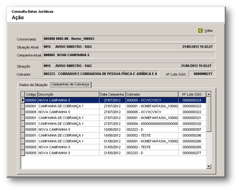239x191 pixels.
Task: Click cobrador cell NOMEFANTASIA in lote 0000000321 row
Action: [152, 118]
